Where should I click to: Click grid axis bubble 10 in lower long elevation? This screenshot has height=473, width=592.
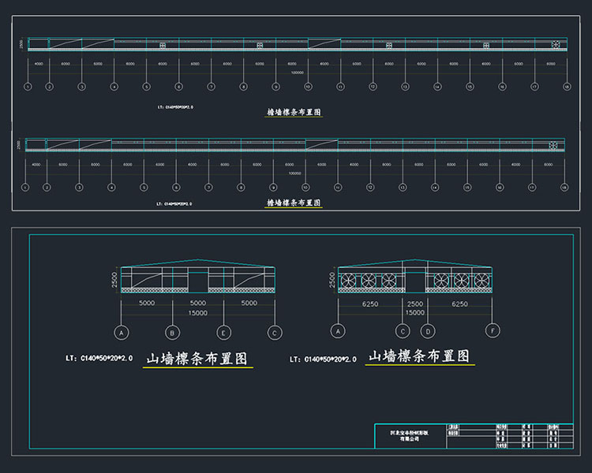[305, 188]
